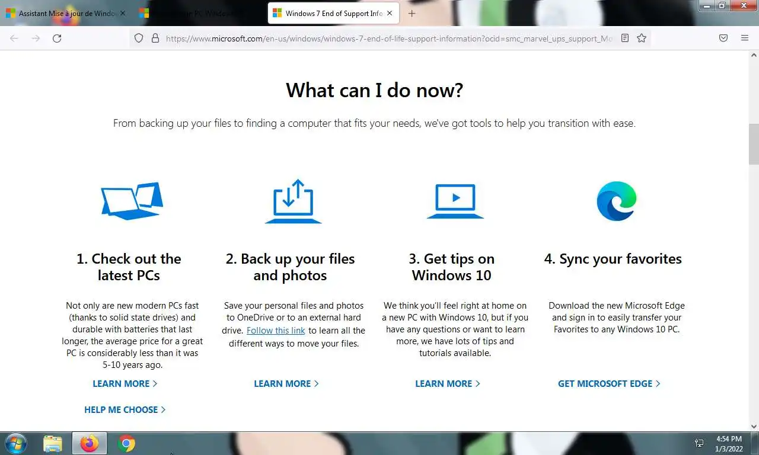Viewport: 759px width, 455px height.
Task: Click the taskbar clock showing 4:54 PM
Action: tap(728, 443)
